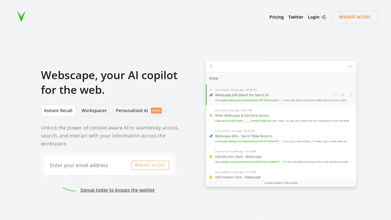Image resolution: width=391 pixels, height=220 pixels.
Task: Click the Webscape logo
Action: click(21, 16)
